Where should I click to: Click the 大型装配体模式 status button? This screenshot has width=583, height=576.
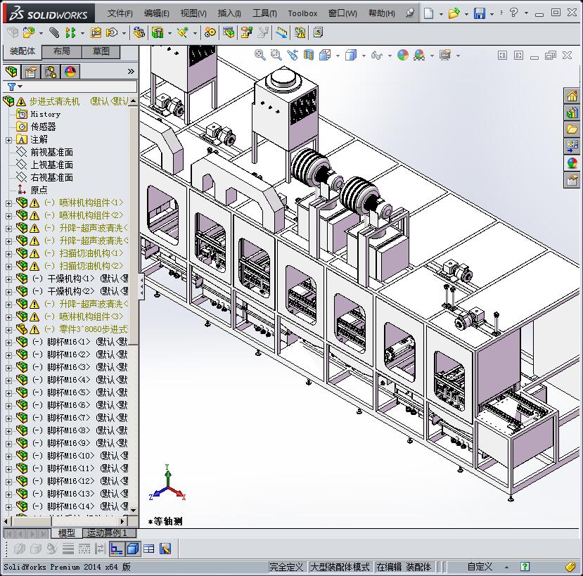click(x=340, y=567)
